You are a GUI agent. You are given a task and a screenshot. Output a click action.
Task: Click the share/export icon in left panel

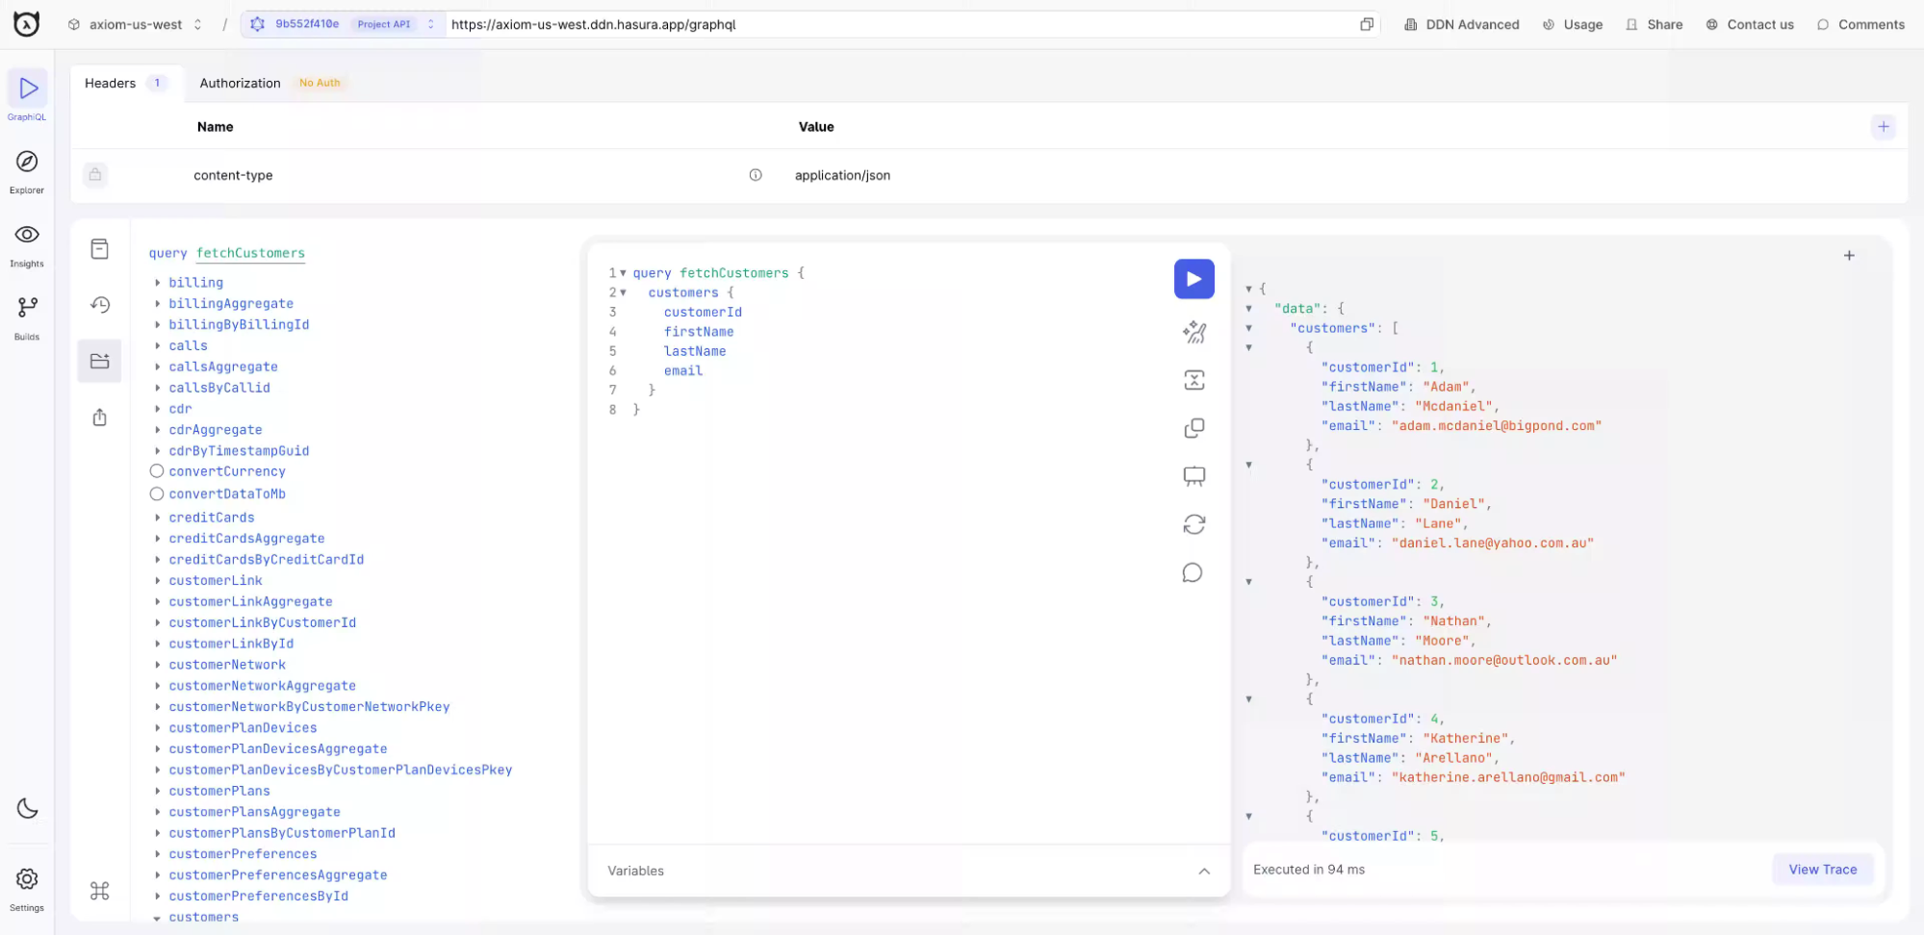pyautogui.click(x=100, y=417)
